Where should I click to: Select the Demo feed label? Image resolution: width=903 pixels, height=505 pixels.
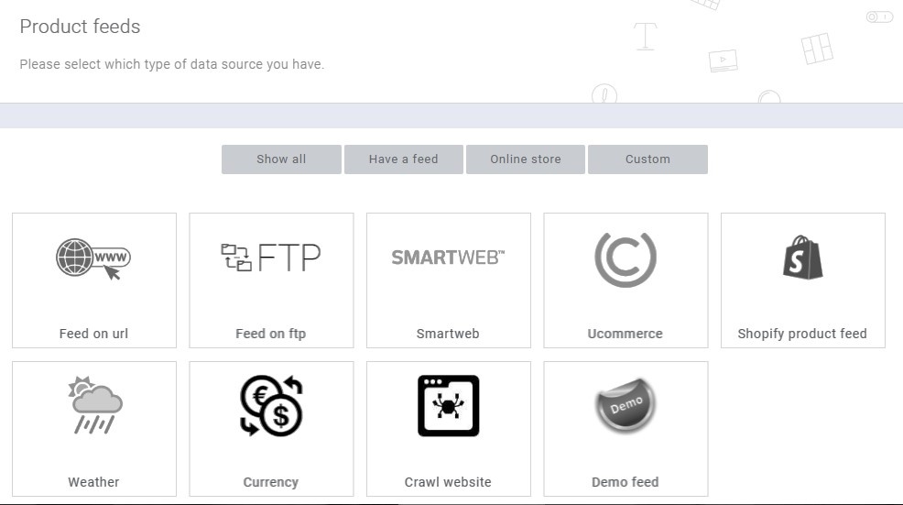click(x=626, y=482)
